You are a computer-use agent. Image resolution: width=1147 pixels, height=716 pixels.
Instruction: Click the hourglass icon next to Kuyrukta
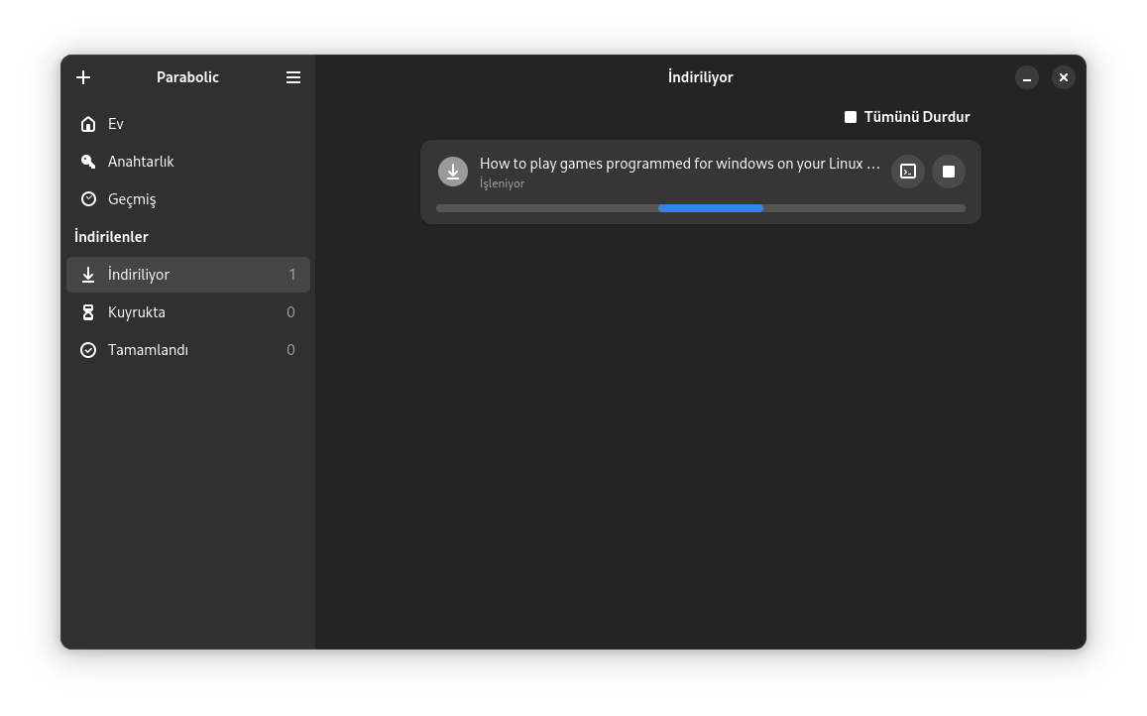coord(88,312)
